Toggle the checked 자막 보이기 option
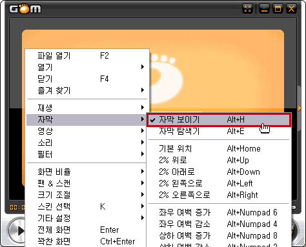Viewport: 306px width, 247px height. click(219, 119)
